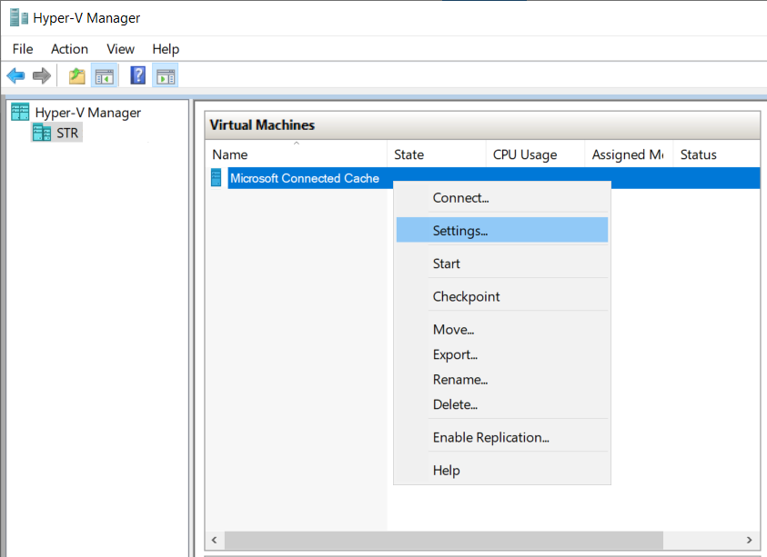The image size is (767, 557).
Task: Click the Hyper-V Manager title bar icon
Action: pos(19,17)
